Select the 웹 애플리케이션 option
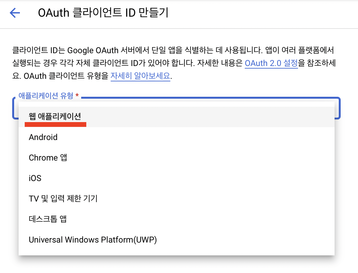 click(x=176, y=117)
